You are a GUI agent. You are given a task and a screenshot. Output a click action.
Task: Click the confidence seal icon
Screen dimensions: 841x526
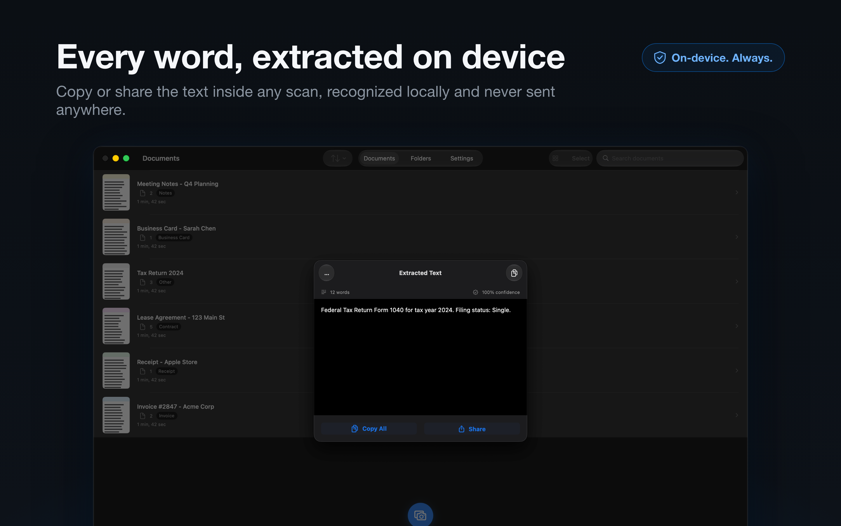pyautogui.click(x=475, y=292)
